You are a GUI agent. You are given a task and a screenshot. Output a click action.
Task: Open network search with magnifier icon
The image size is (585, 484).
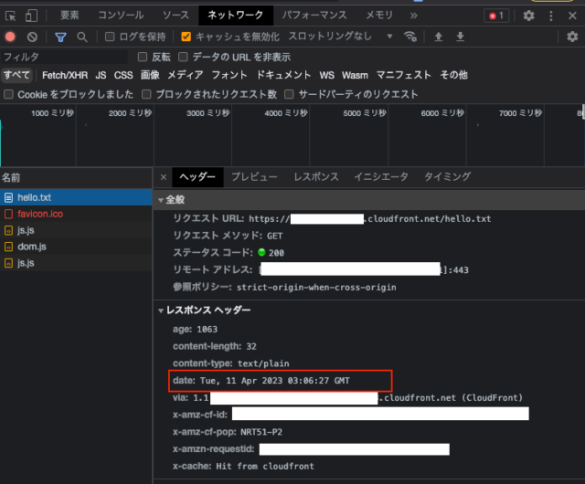click(82, 37)
